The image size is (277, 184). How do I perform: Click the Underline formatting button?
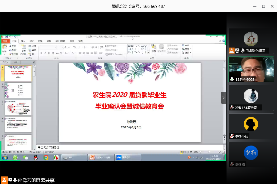[x=49, y=53]
